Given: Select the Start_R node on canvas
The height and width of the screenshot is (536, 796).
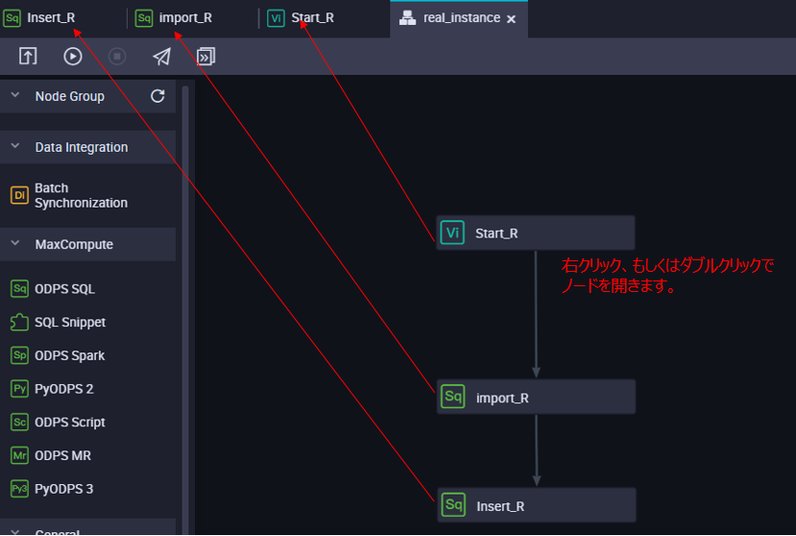Looking at the screenshot, I should click(x=535, y=232).
